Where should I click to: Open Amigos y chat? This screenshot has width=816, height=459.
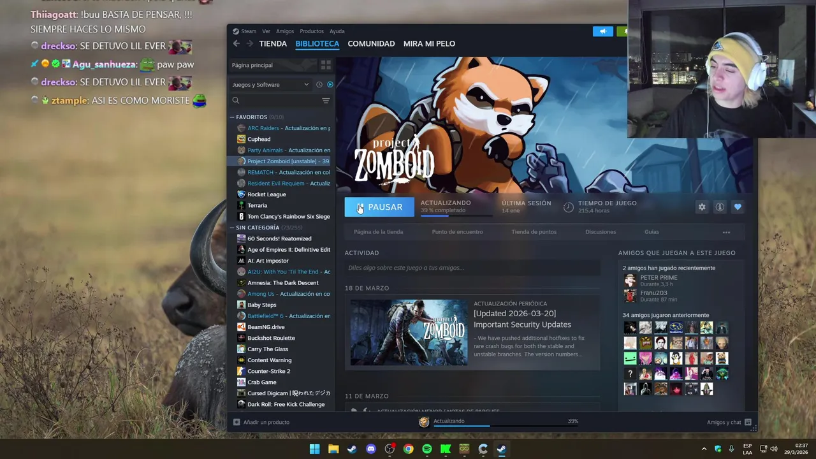point(729,422)
